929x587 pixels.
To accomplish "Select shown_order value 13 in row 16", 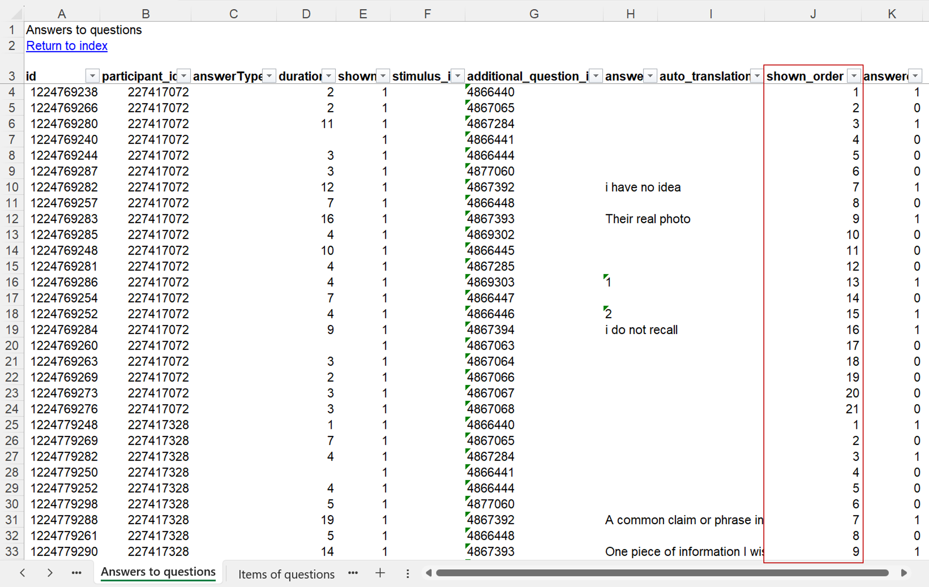I will pyautogui.click(x=813, y=282).
